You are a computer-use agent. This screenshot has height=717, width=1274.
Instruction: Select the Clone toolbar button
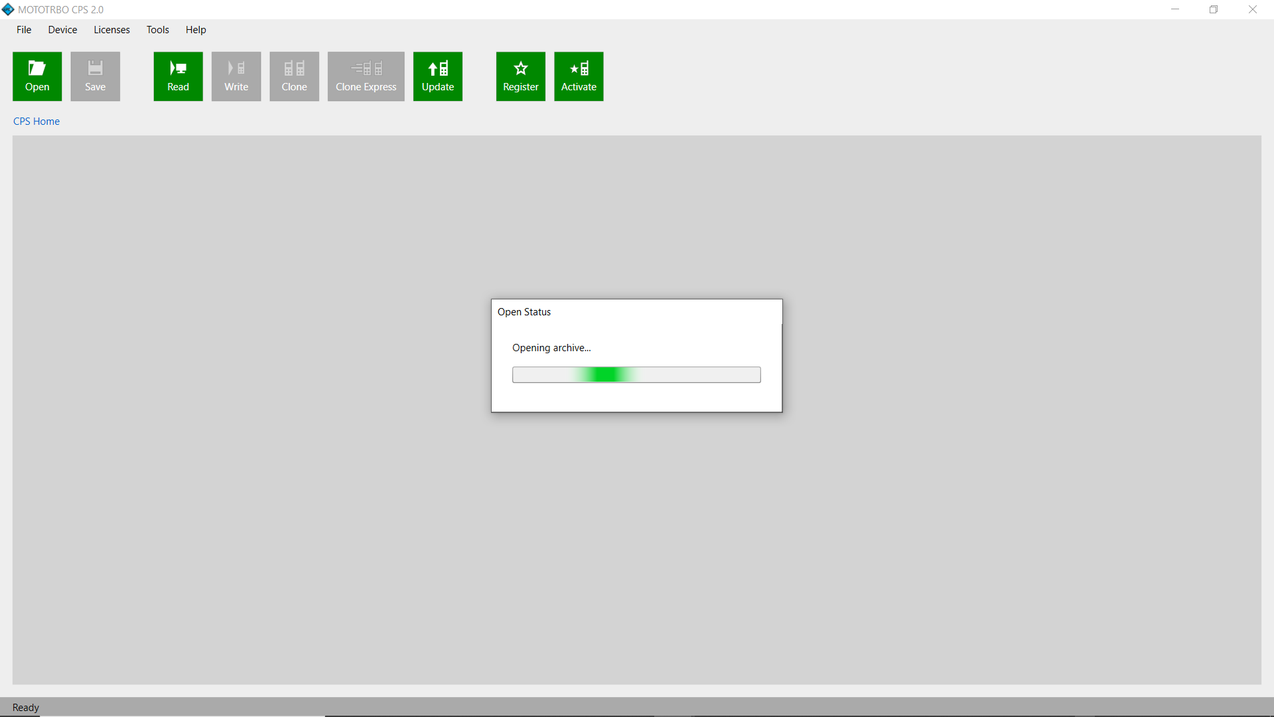[294, 76]
